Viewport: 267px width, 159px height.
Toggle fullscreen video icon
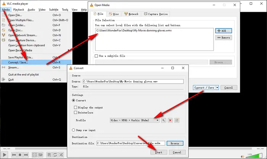35,155
